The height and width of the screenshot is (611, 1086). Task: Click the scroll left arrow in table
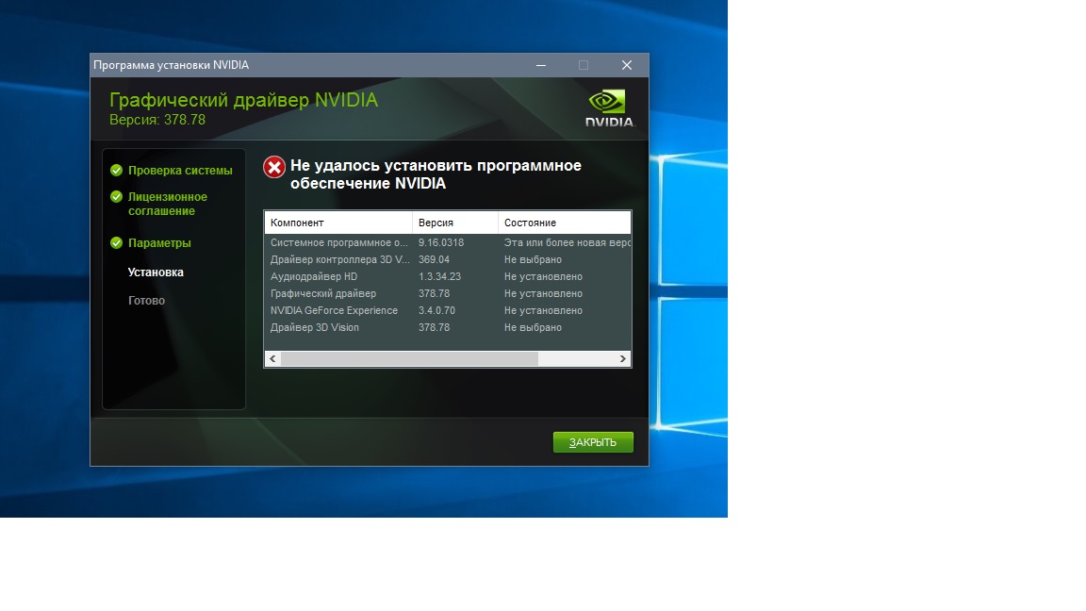272,359
